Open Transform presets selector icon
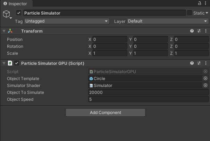 (199, 31)
